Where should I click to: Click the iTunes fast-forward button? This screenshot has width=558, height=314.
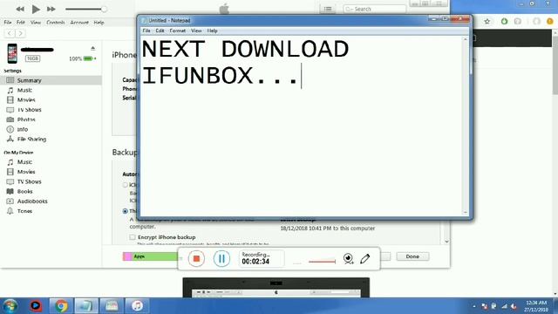[x=51, y=9]
